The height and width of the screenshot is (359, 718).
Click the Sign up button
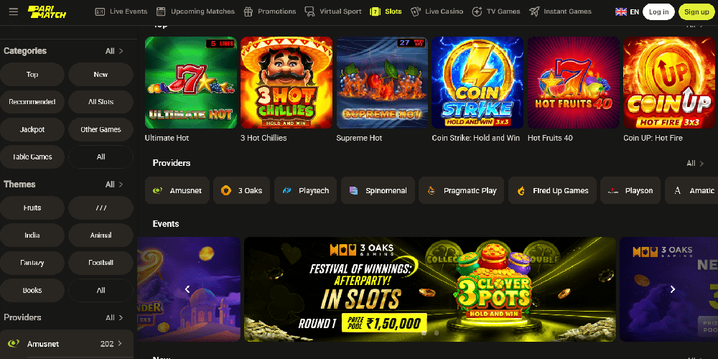(696, 12)
